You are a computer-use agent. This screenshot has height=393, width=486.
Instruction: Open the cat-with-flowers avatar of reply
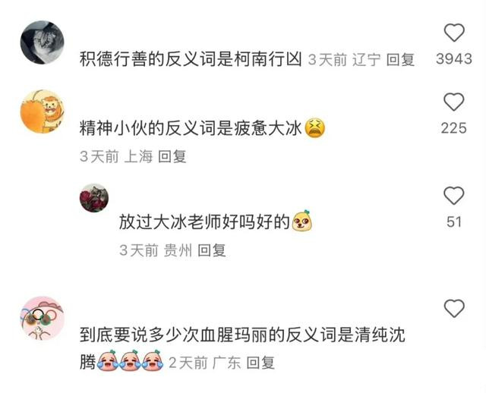[x=94, y=198]
